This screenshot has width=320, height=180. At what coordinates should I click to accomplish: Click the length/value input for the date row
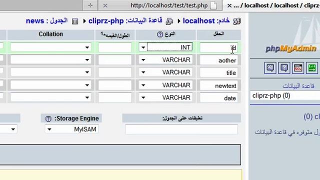[115, 97]
